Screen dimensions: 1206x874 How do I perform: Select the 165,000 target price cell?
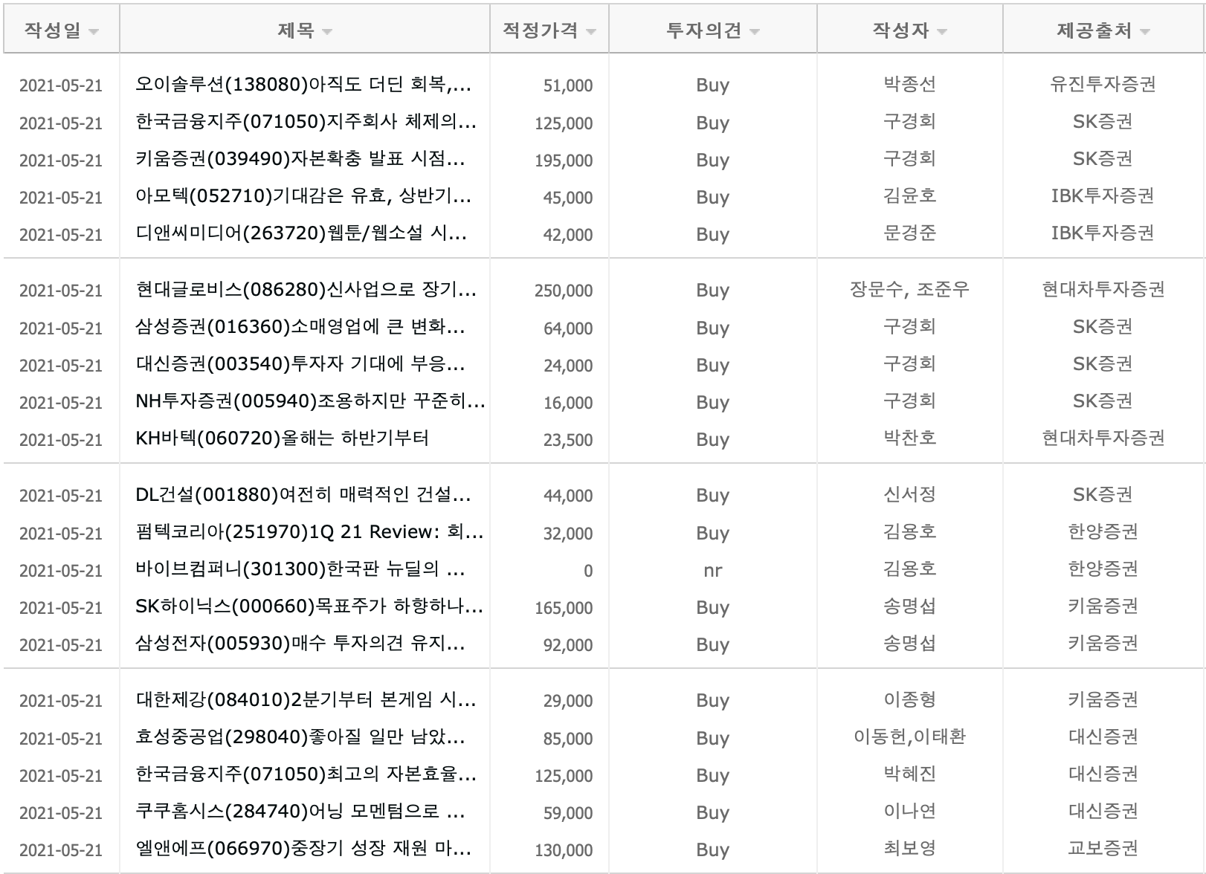[x=564, y=607]
